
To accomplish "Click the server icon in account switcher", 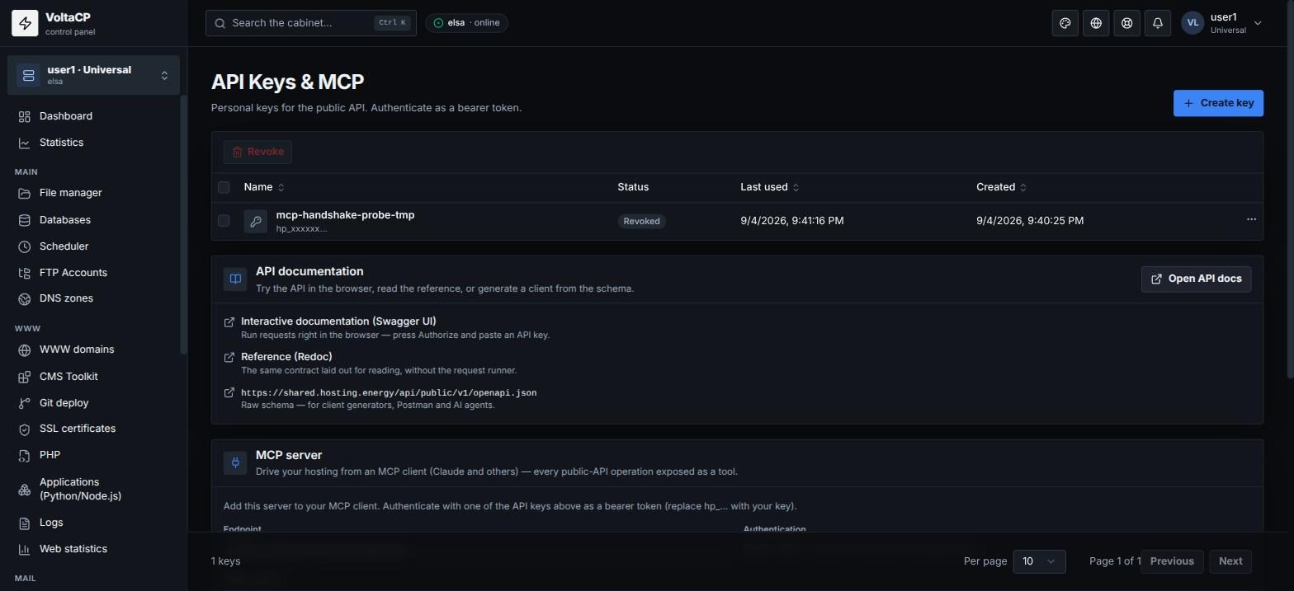I will (x=28, y=75).
